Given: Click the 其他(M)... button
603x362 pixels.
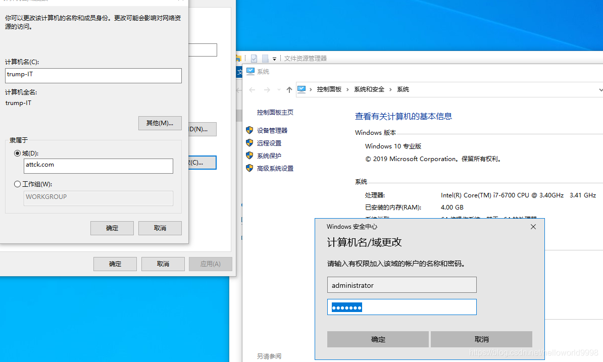Looking at the screenshot, I should [x=160, y=123].
